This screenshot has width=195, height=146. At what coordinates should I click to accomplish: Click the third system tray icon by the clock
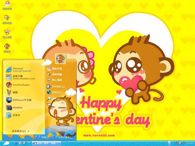point(184,143)
